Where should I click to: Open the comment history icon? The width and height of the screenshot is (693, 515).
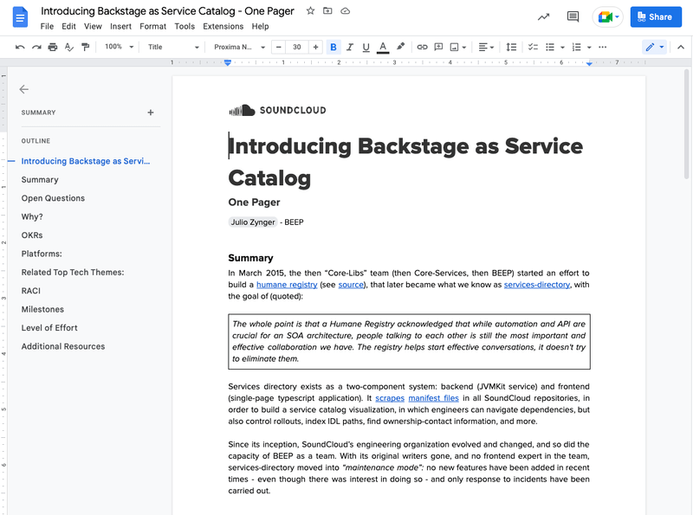pos(573,16)
